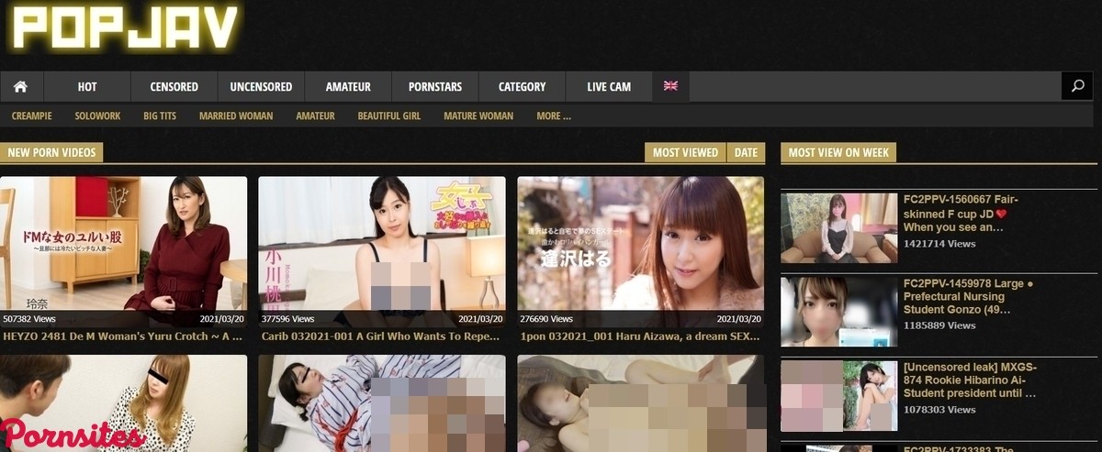Open the HOT menu item

point(87,86)
